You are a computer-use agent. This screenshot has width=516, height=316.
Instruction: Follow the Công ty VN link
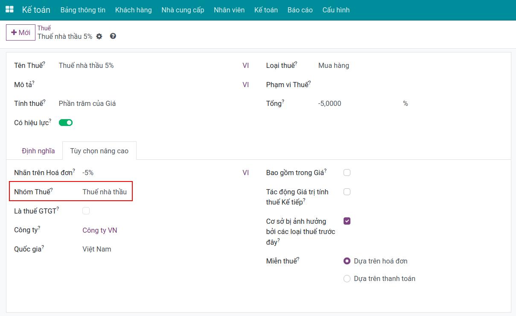100,230
